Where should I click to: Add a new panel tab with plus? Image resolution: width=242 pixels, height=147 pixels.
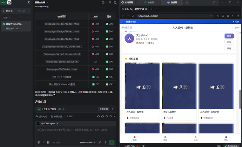click(187, 2)
